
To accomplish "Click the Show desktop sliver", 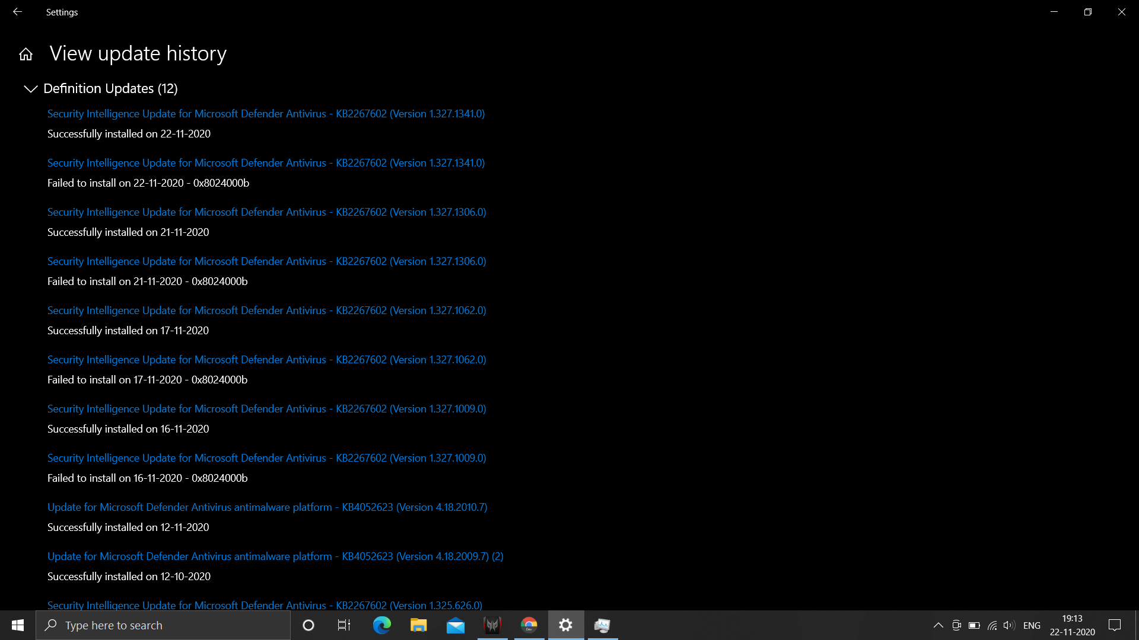I will [1137, 625].
